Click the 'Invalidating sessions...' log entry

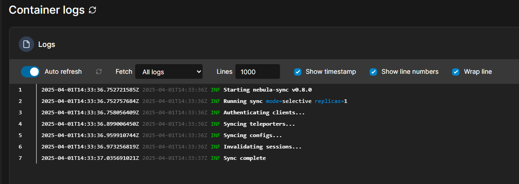pyautogui.click(x=262, y=147)
